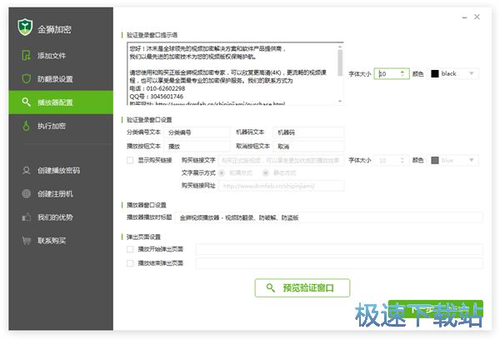Click stepper arrows of prompt 字体大小 field
The height and width of the screenshot is (340, 500).
coord(402,73)
